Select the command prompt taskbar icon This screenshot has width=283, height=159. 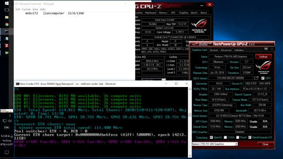click(x=7, y=31)
